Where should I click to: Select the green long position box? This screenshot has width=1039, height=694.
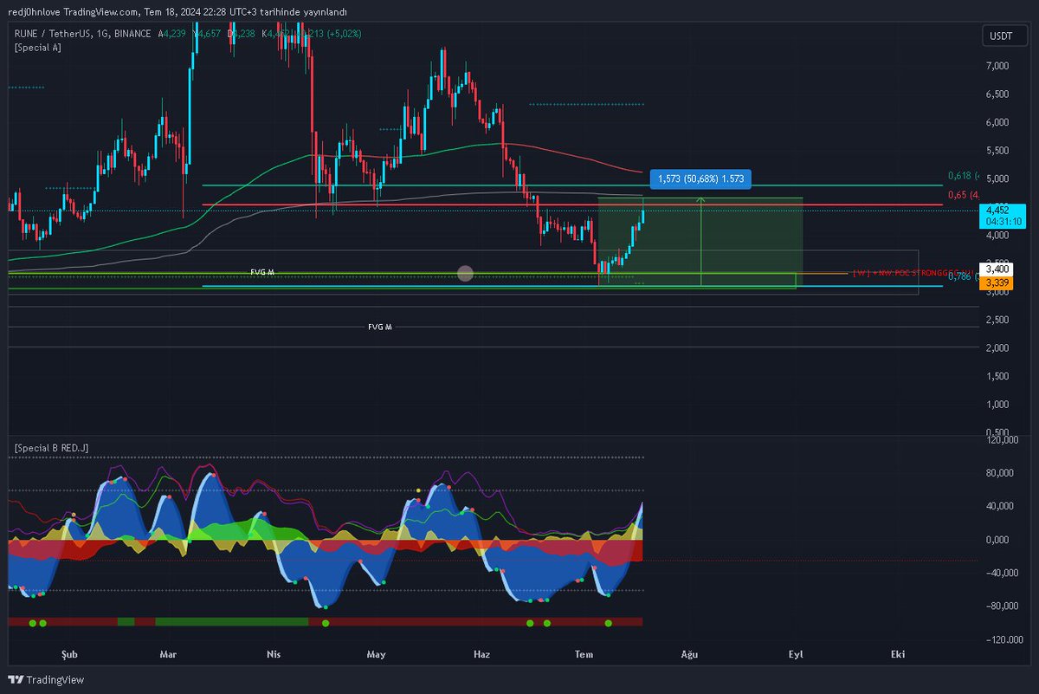pos(700,243)
